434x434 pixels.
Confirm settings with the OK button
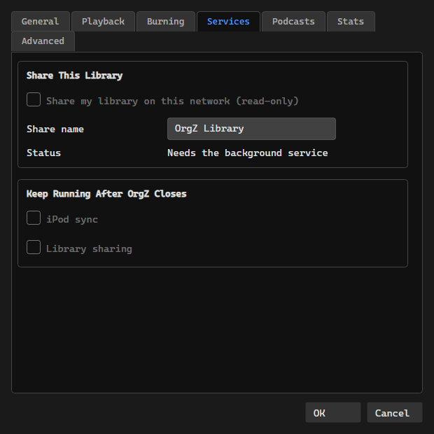pyautogui.click(x=333, y=412)
